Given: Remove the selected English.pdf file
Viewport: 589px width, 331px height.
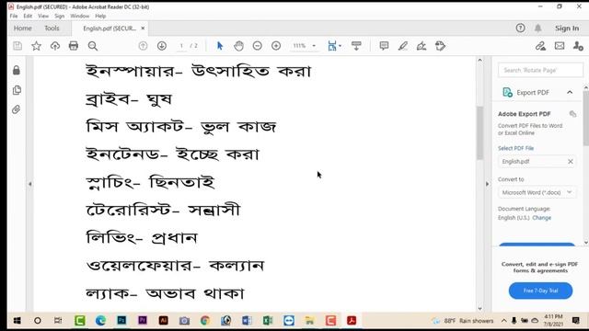Looking at the screenshot, I should pos(571,162).
